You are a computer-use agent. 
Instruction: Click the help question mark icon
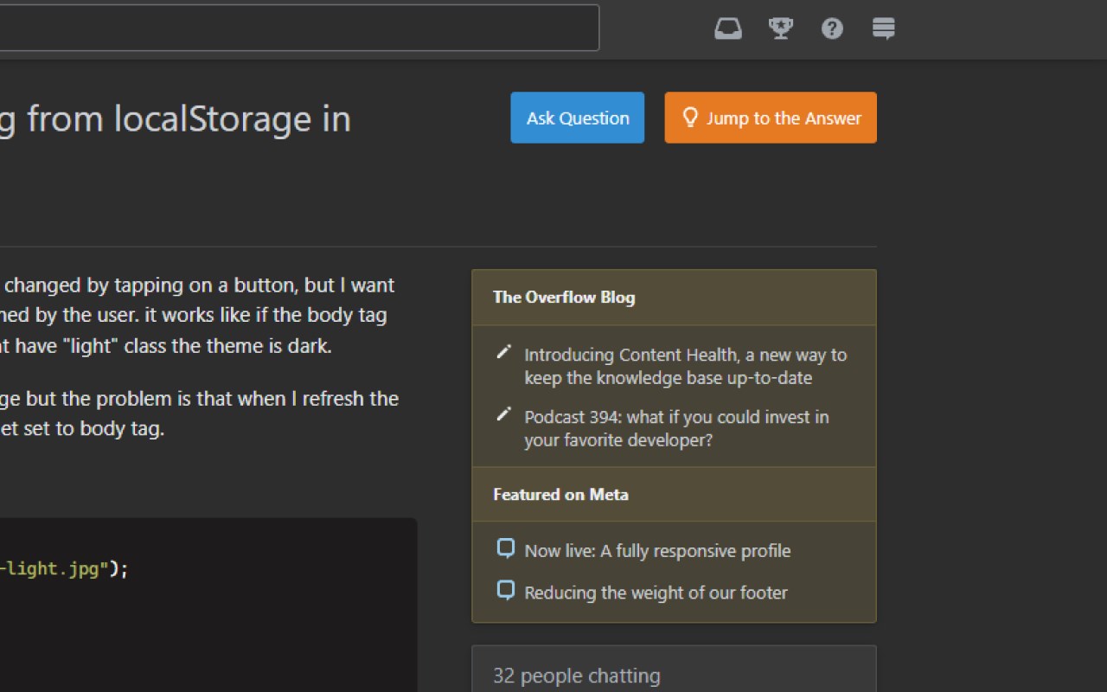coord(832,29)
